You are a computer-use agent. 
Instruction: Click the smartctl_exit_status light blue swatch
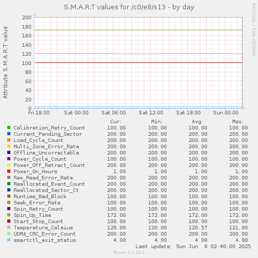point(9,240)
